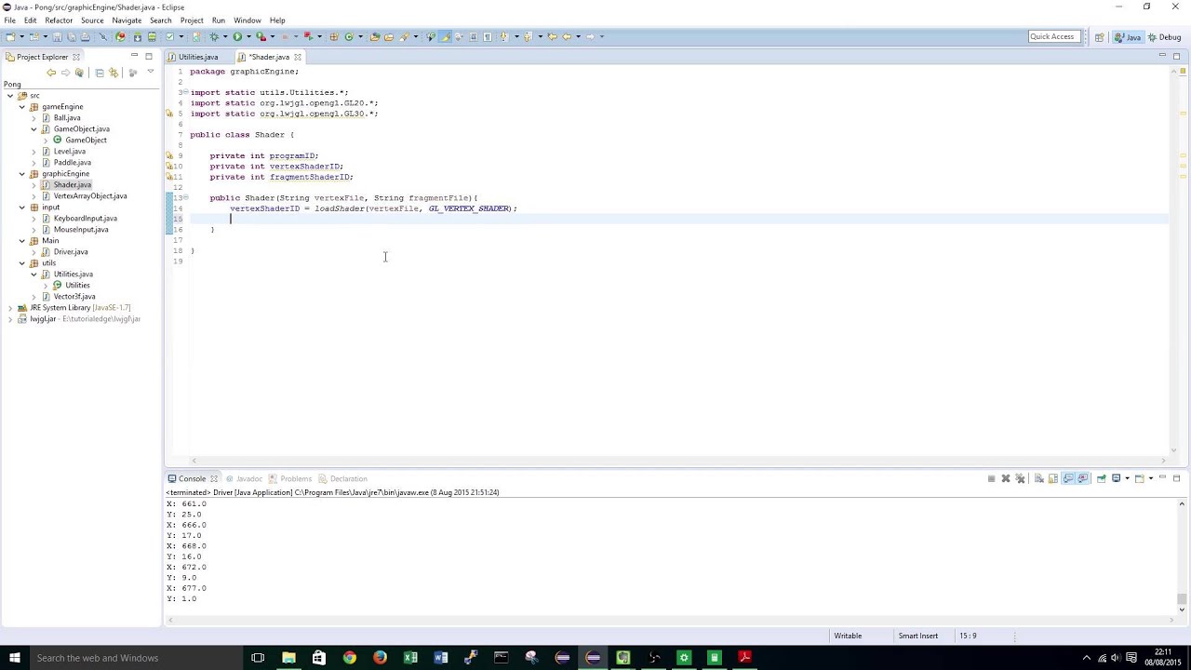This screenshot has height=670, width=1191.
Task: Select the Java perspective button
Action: 1128,37
